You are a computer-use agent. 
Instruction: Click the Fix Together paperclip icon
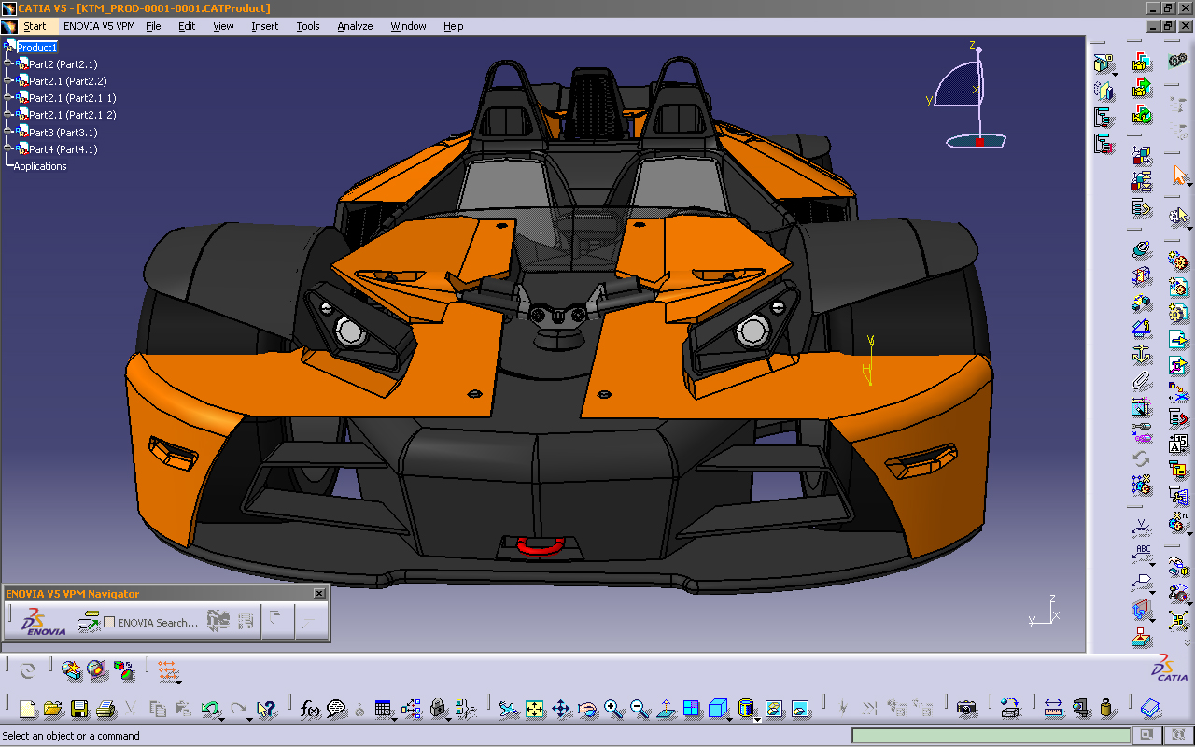point(1141,381)
